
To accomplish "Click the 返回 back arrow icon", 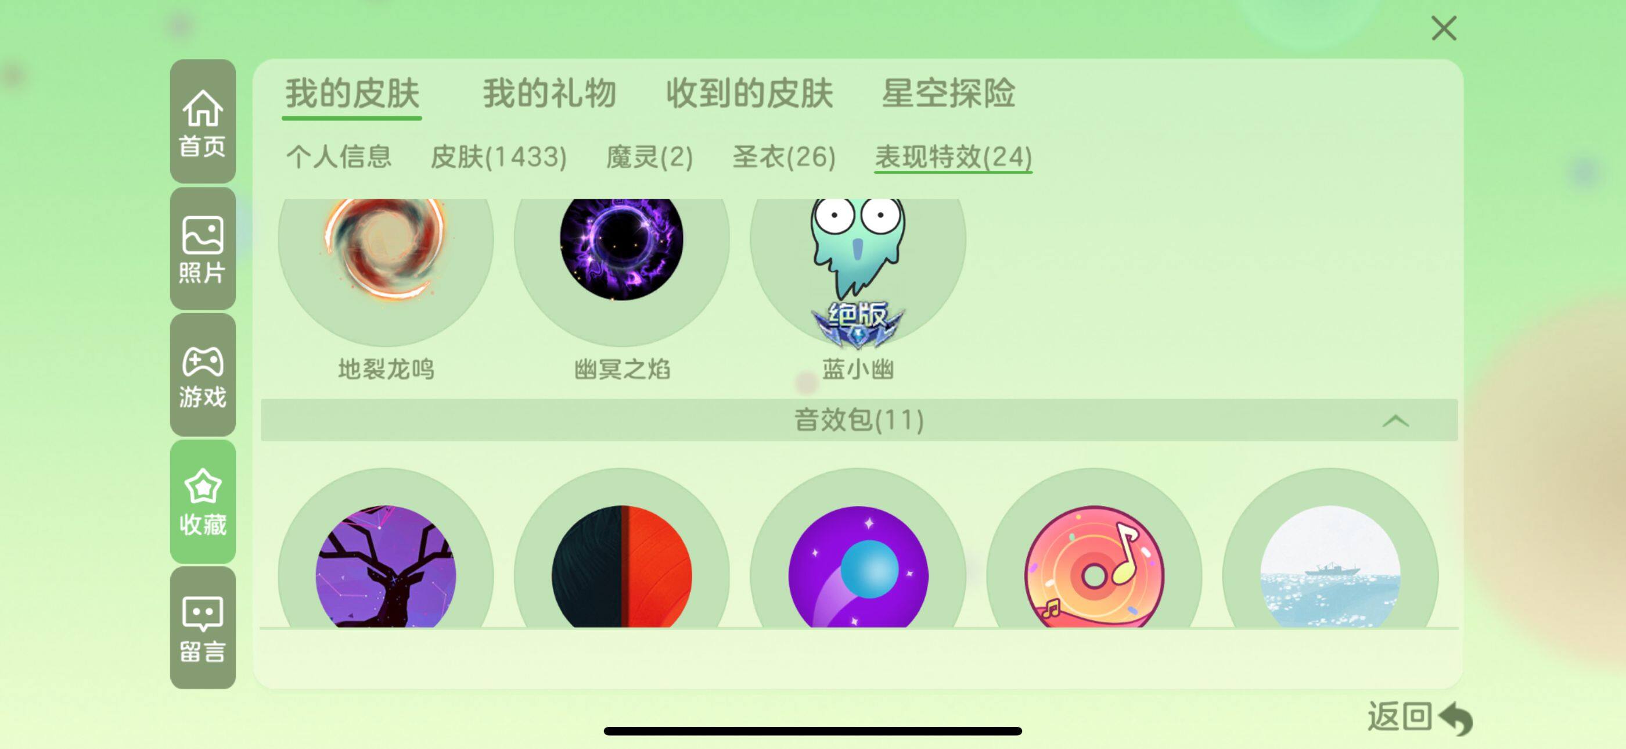I will pyautogui.click(x=1456, y=718).
